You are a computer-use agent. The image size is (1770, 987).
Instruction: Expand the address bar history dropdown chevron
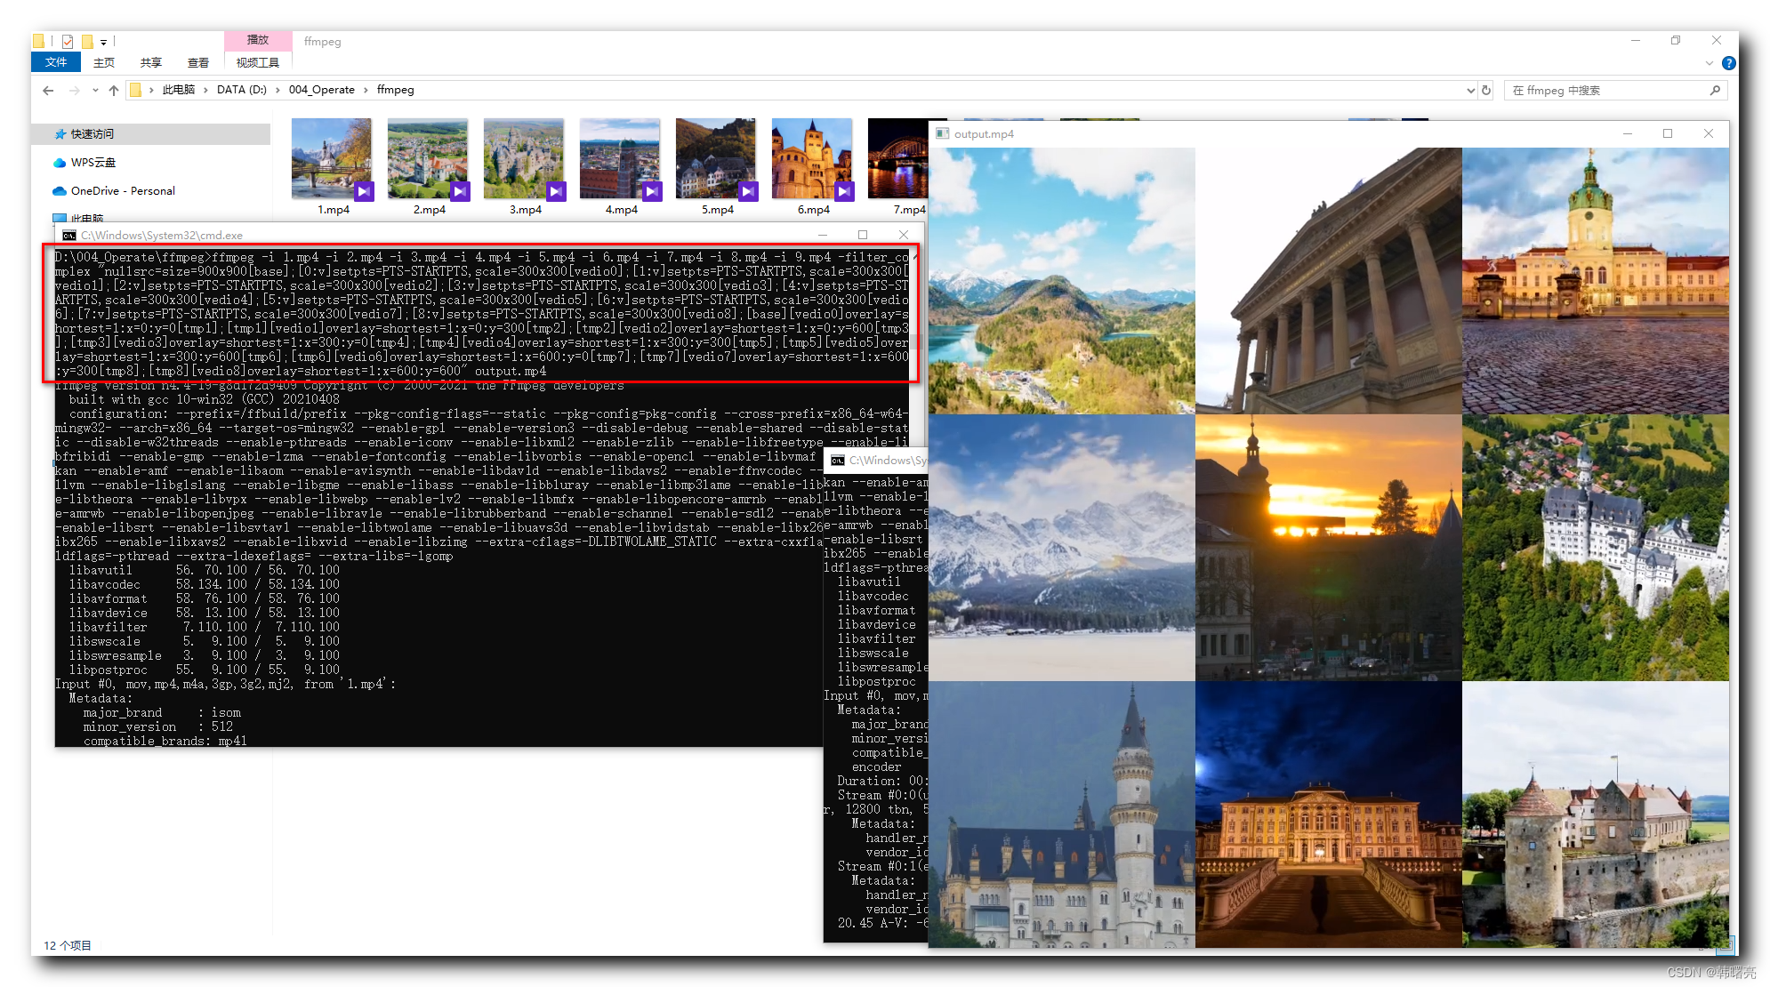coord(1471,90)
